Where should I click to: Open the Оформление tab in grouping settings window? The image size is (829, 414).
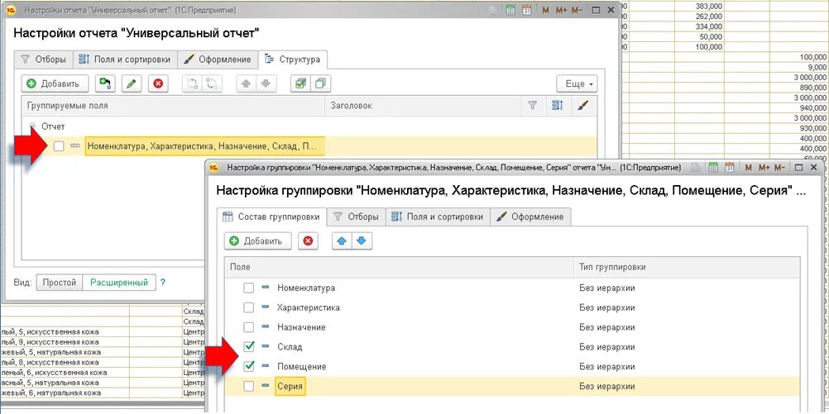[531, 217]
